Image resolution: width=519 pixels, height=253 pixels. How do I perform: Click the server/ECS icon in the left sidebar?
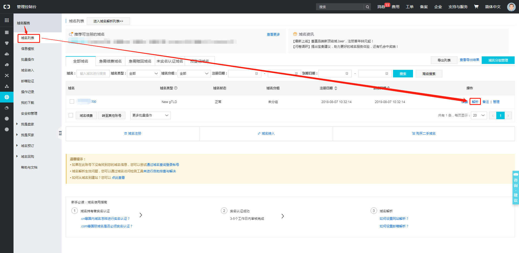(7, 32)
